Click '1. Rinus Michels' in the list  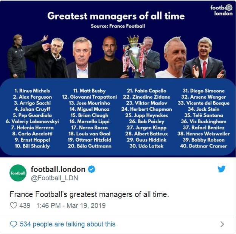point(32,91)
